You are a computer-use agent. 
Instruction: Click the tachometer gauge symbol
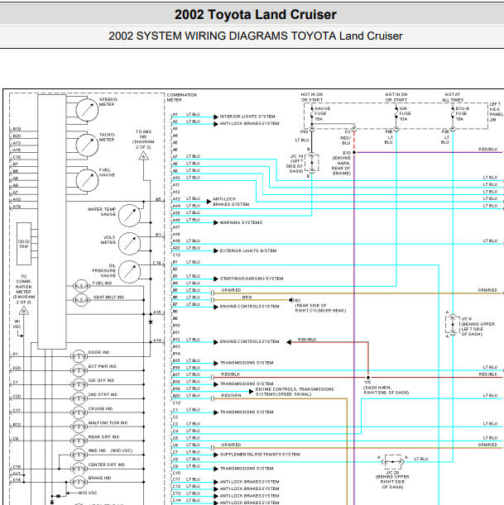coord(87,145)
